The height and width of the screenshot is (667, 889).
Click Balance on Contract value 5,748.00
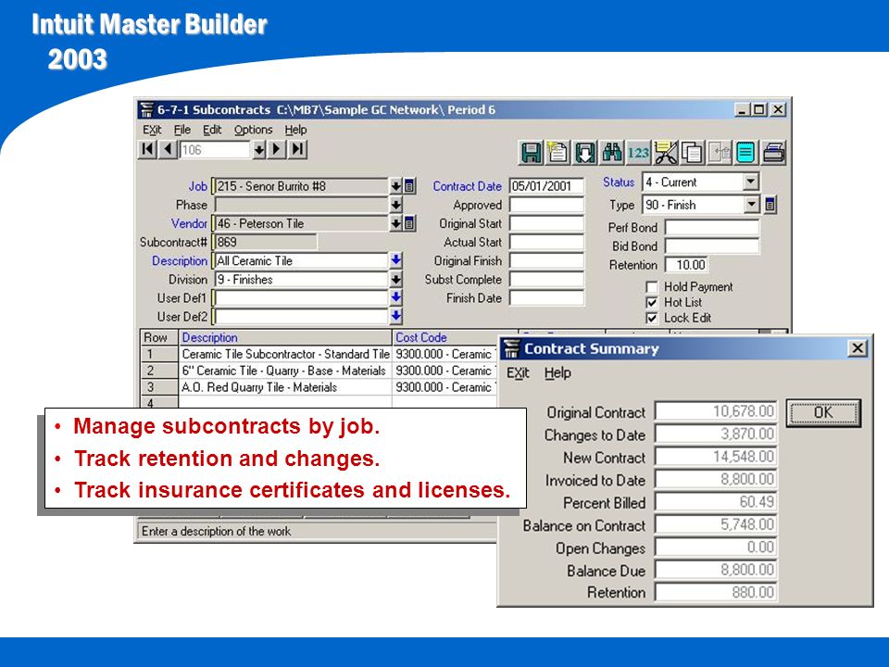pyautogui.click(x=716, y=524)
